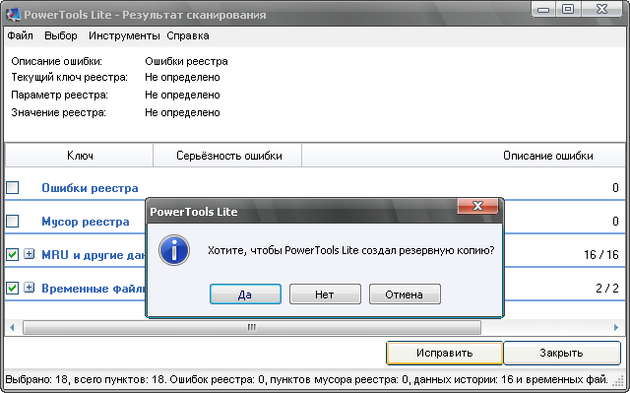
Task: Check the Ошибки реестра checkbox
Action: pyautogui.click(x=13, y=187)
